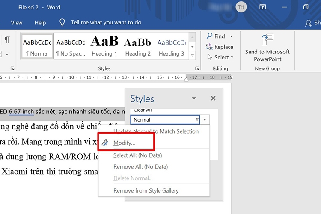This screenshot has height=214, width=321.
Task: Click the Tell me lightbulb icon
Action: (x=62, y=22)
